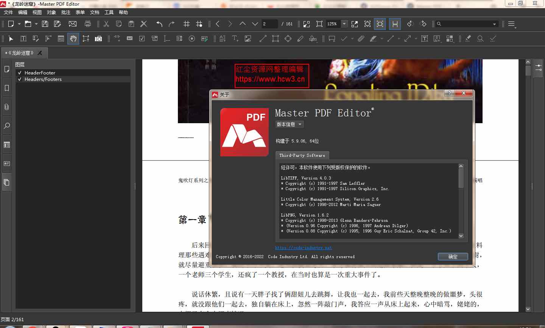Toggle the Fit Width view mode
Image resolution: width=545 pixels, height=328 pixels.
coord(395,24)
